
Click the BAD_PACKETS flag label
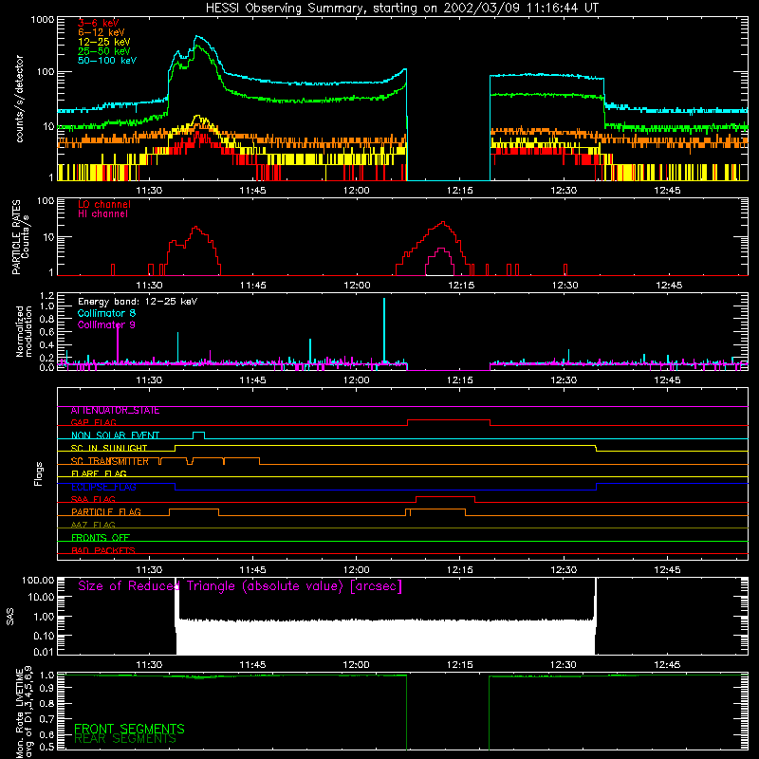tap(103, 550)
